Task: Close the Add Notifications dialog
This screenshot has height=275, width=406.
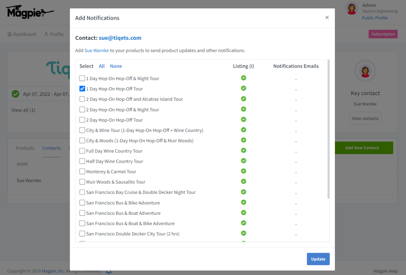Action: [327, 17]
